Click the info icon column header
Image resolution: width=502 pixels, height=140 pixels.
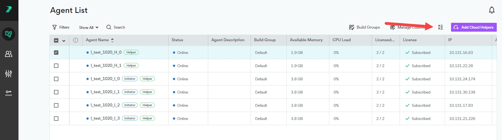(75, 40)
